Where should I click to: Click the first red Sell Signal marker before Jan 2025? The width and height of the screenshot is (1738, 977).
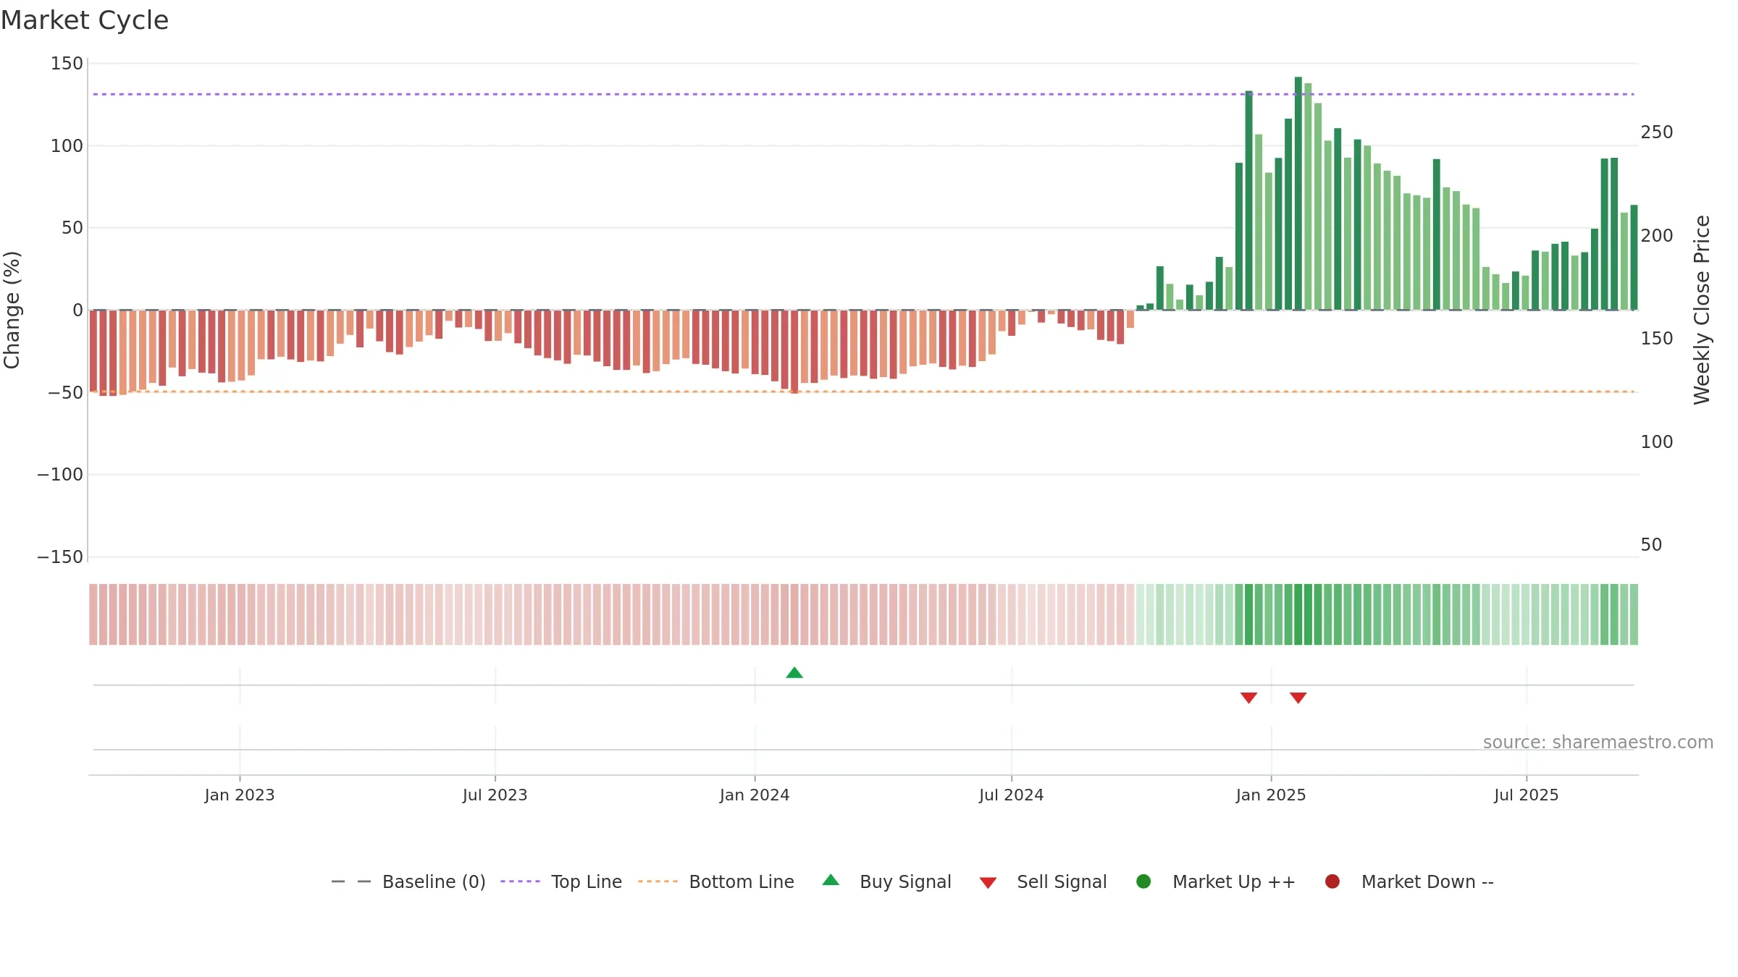point(1248,698)
